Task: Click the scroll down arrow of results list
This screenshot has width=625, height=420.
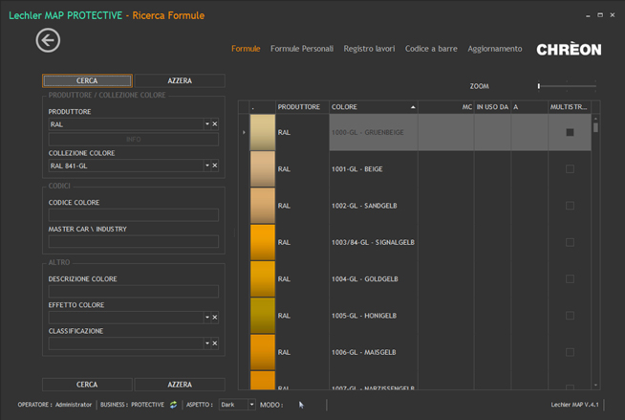Action: coord(596,386)
